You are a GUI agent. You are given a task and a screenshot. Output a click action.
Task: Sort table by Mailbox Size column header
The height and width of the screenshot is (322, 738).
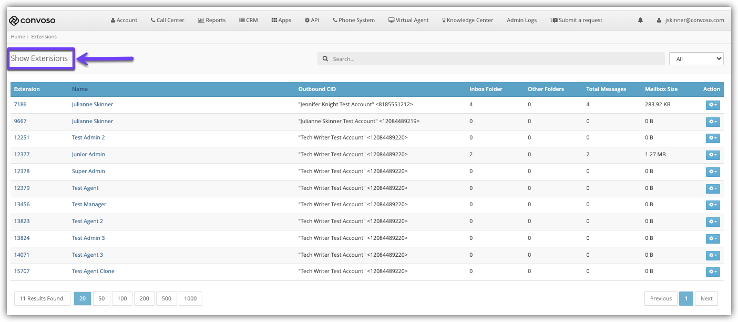point(661,89)
